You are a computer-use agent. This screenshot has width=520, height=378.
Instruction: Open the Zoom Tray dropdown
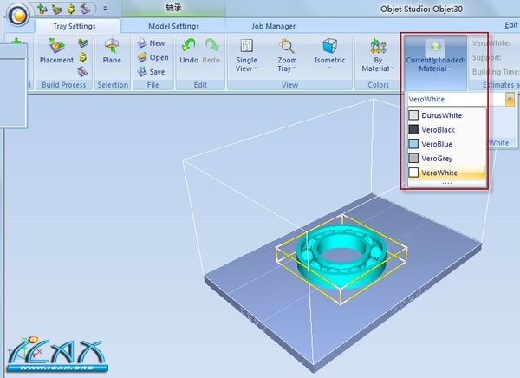(x=287, y=55)
